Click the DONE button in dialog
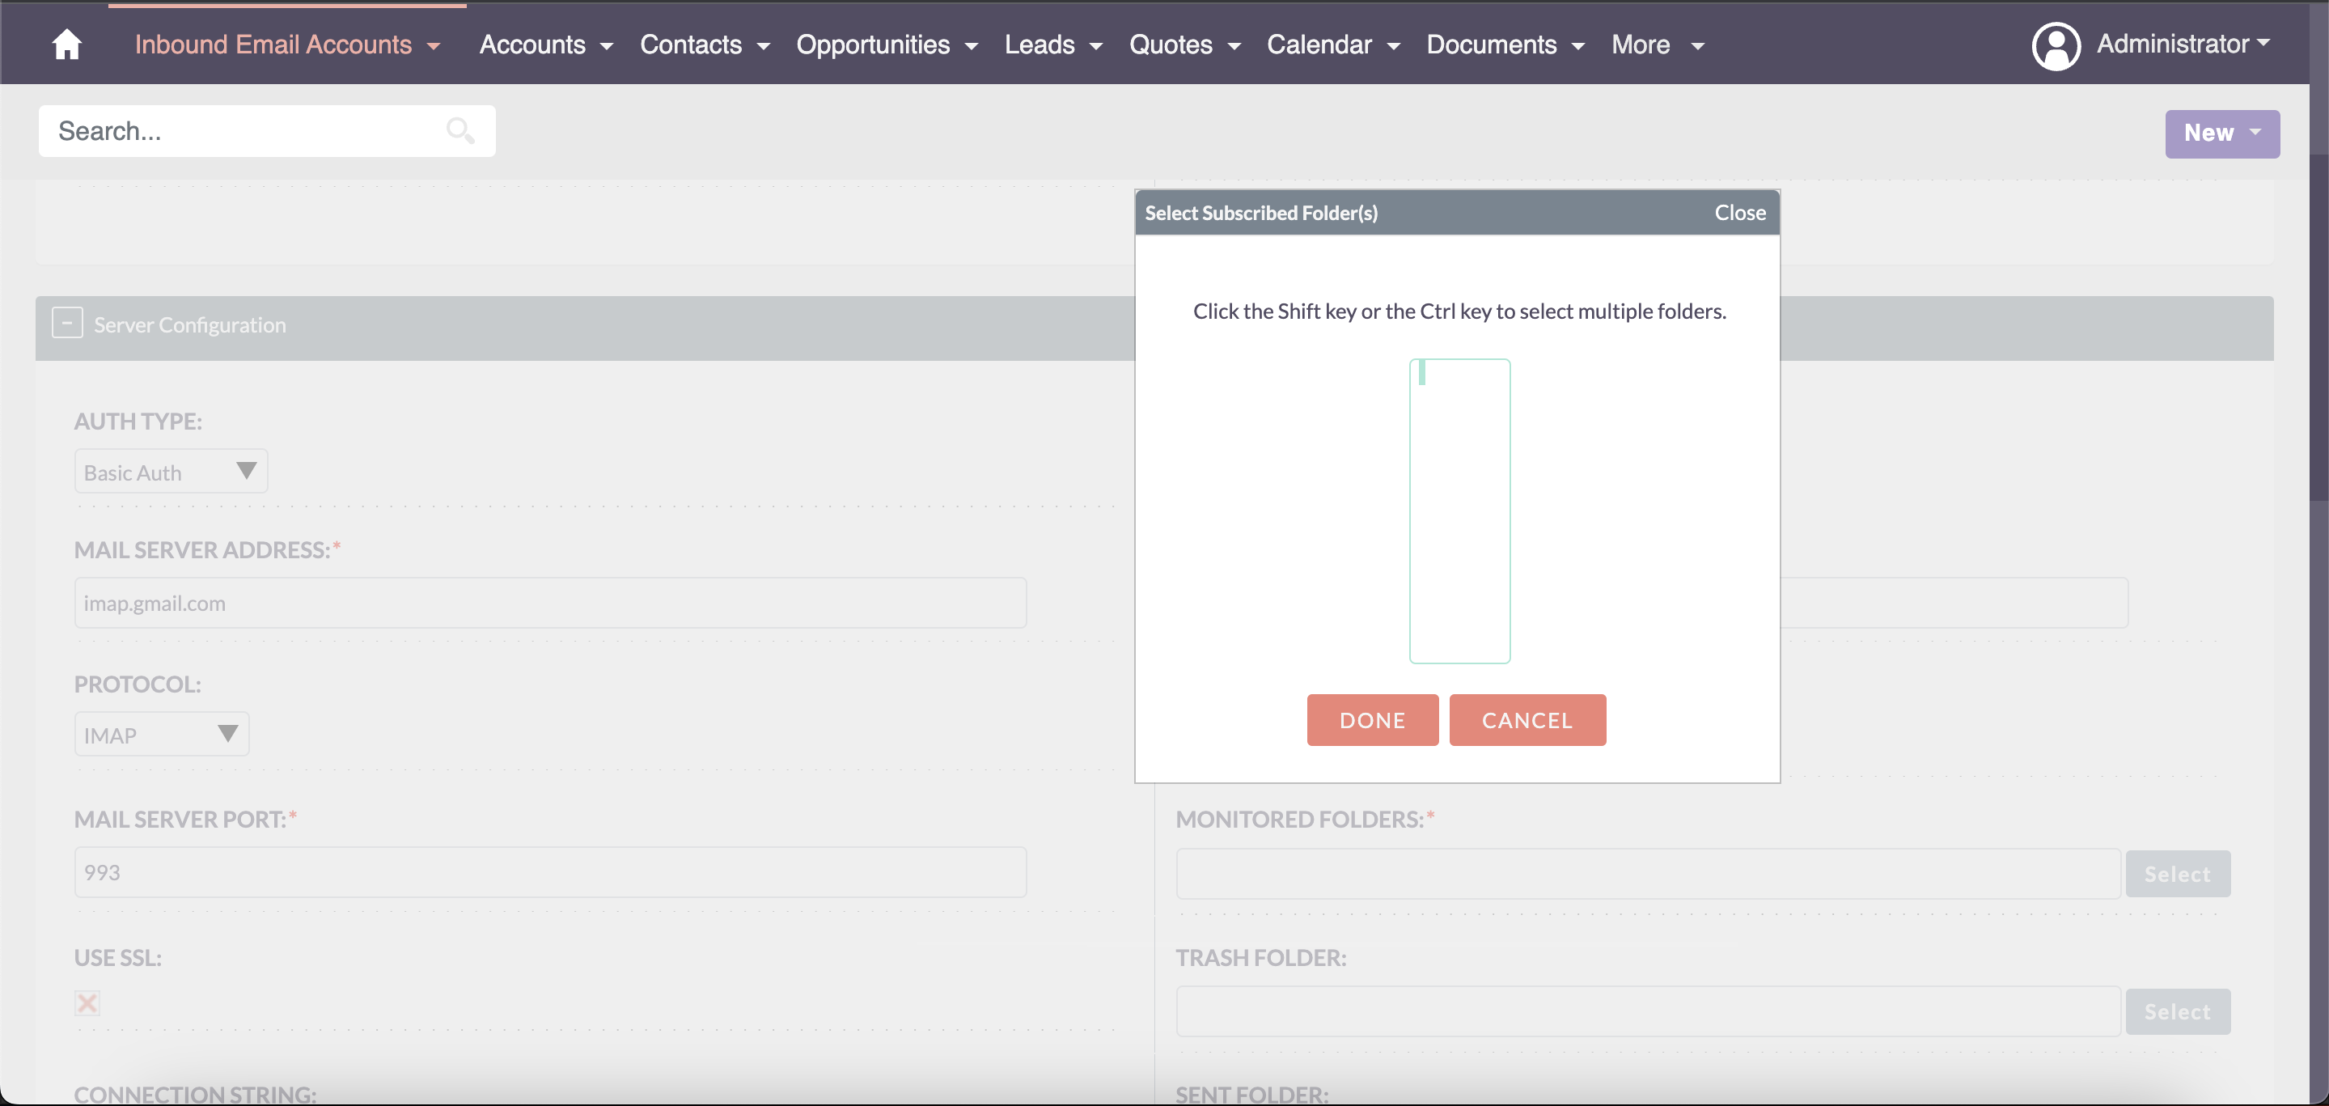This screenshot has width=2329, height=1106. coord(1371,720)
